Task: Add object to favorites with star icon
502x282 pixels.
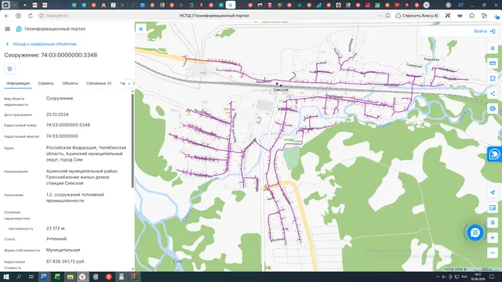Action: pos(9,69)
